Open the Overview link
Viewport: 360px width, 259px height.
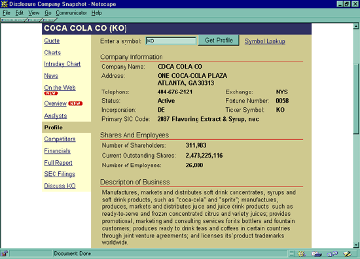[x=56, y=104]
